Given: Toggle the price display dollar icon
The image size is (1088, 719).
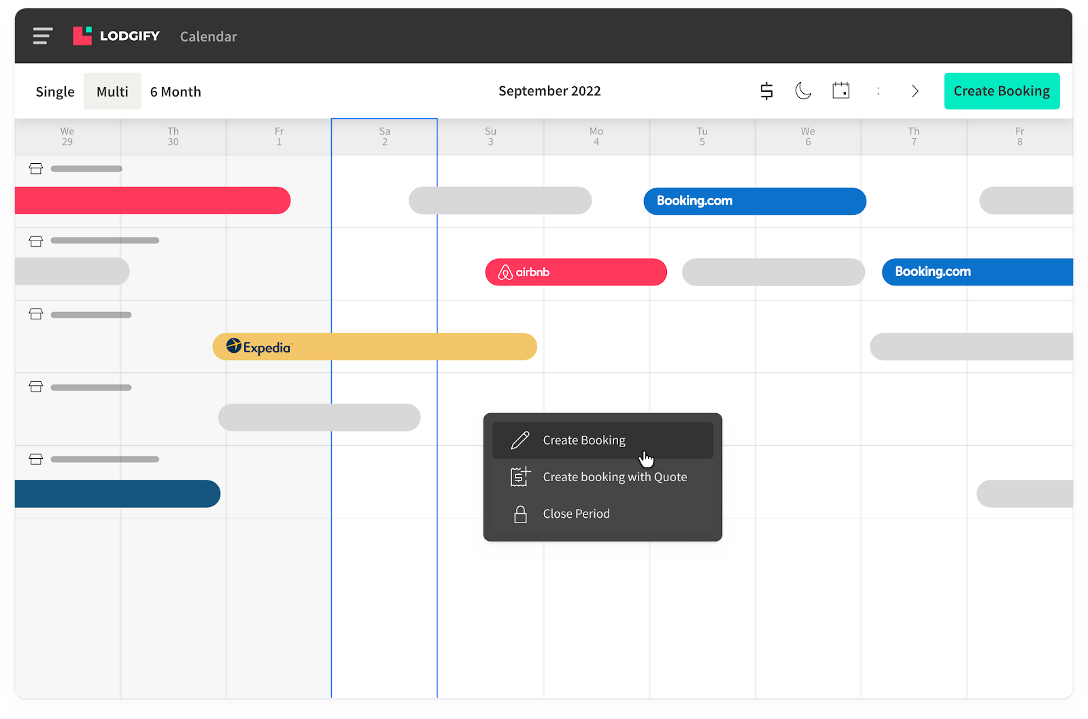Looking at the screenshot, I should [766, 91].
